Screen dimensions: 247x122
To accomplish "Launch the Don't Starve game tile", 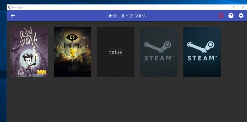I will coord(29,52).
